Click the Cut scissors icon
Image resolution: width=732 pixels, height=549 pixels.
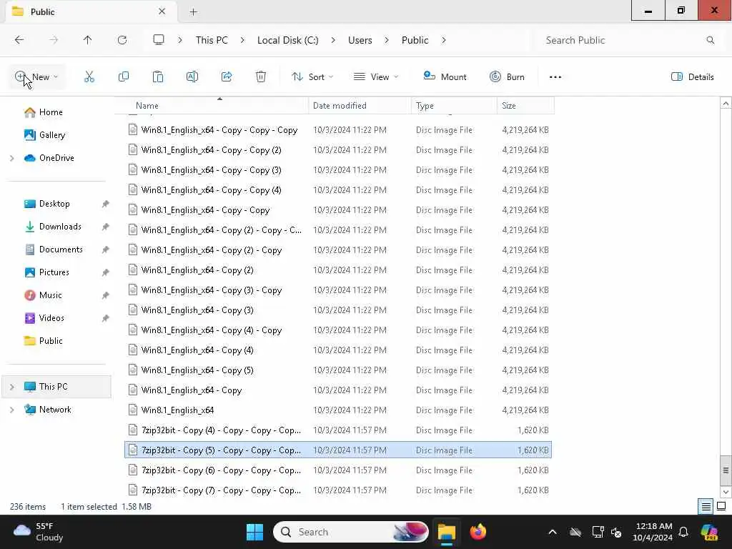click(89, 76)
